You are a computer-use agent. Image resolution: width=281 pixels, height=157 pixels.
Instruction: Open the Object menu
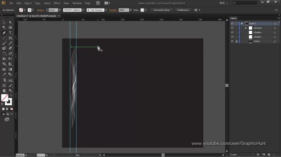point(28,3)
